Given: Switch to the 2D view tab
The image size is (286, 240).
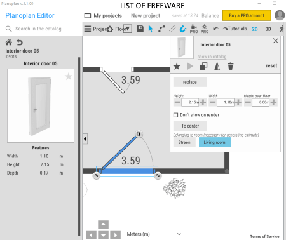Looking at the screenshot, I should [255, 29].
